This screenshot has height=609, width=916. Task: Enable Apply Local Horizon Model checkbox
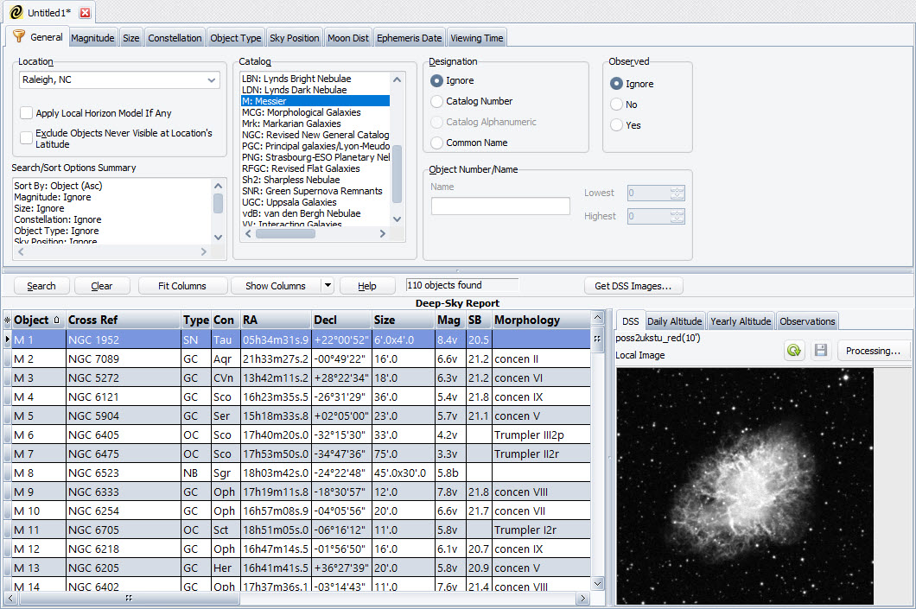(x=27, y=113)
